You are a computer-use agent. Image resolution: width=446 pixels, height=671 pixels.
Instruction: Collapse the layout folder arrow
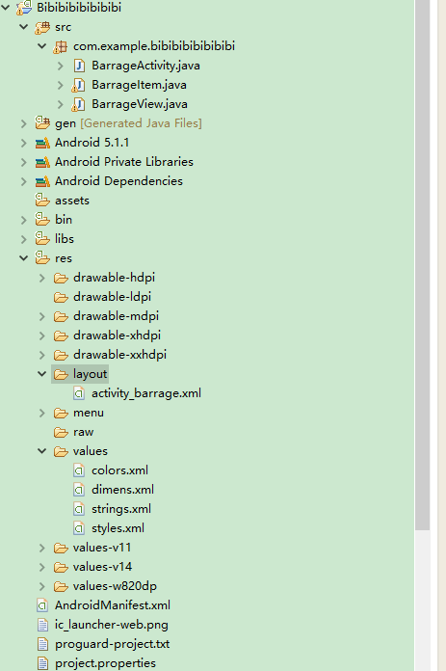(42, 374)
